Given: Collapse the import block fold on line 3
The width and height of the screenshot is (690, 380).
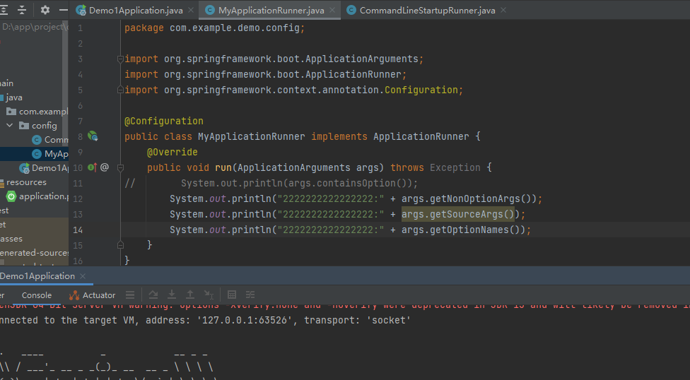Looking at the screenshot, I should click(x=120, y=59).
